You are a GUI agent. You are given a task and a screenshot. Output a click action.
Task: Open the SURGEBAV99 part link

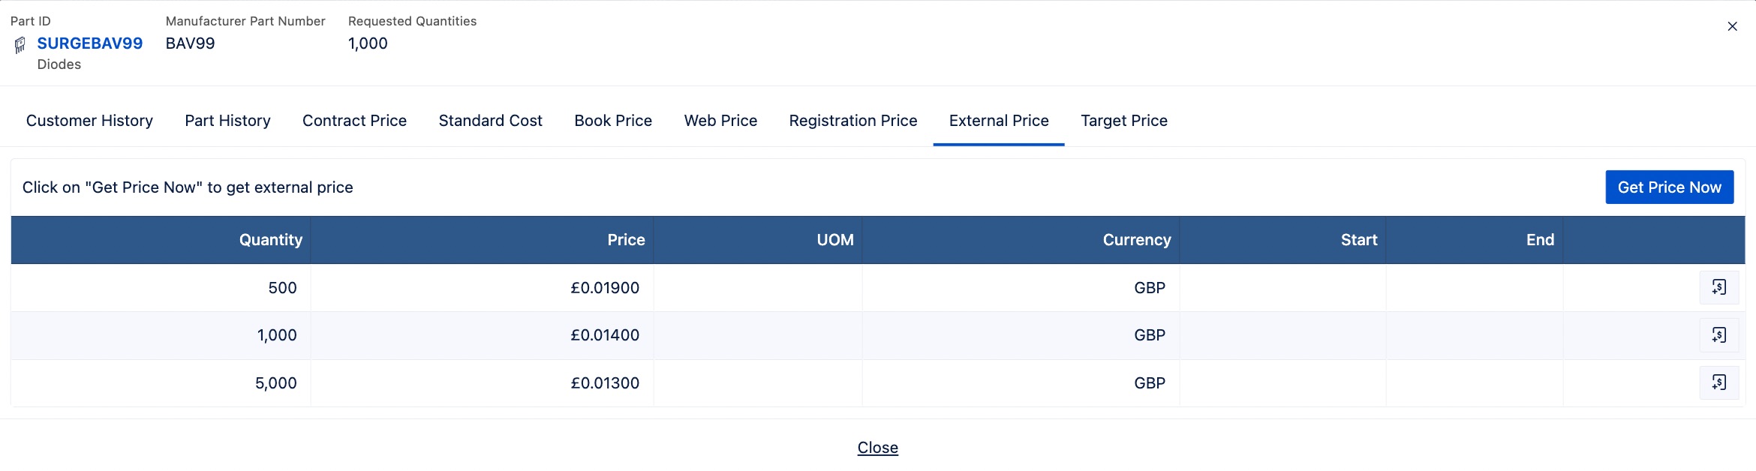tap(90, 43)
